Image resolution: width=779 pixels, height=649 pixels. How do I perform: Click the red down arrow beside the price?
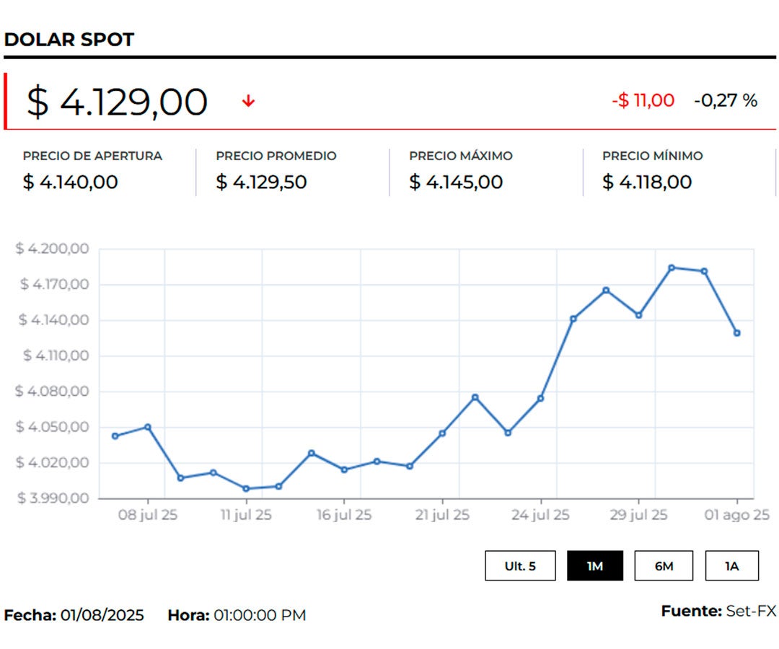point(248,102)
